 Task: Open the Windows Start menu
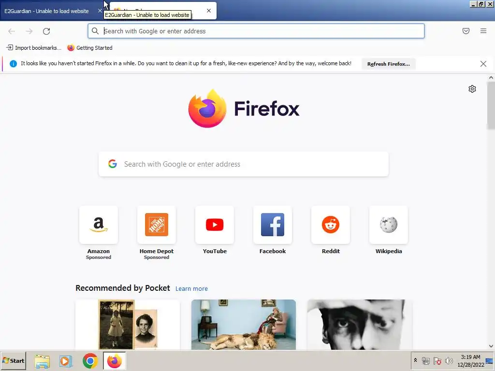[13, 360]
